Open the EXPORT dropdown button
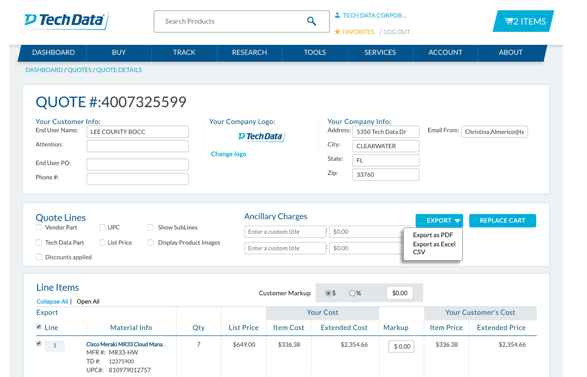The image size is (587, 377). tap(439, 221)
